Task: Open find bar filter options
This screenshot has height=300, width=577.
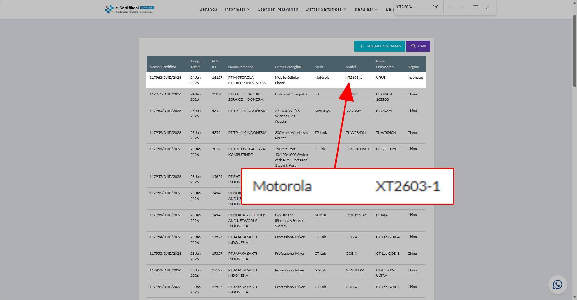Action: (475, 7)
